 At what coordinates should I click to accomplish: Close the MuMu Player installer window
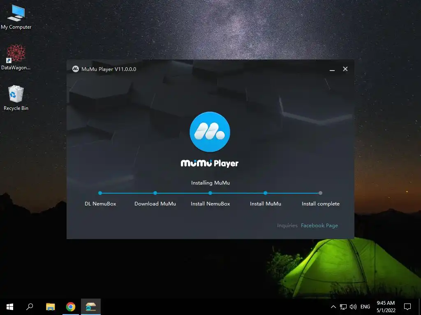tap(345, 69)
